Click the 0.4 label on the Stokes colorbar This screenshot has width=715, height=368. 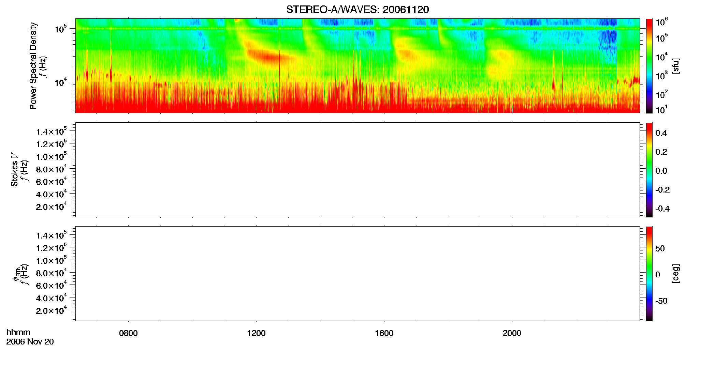coord(661,133)
